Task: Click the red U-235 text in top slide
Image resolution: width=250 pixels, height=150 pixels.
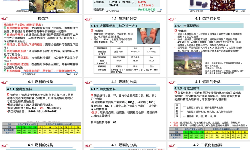Action: pyautogui.click(x=142, y=2)
